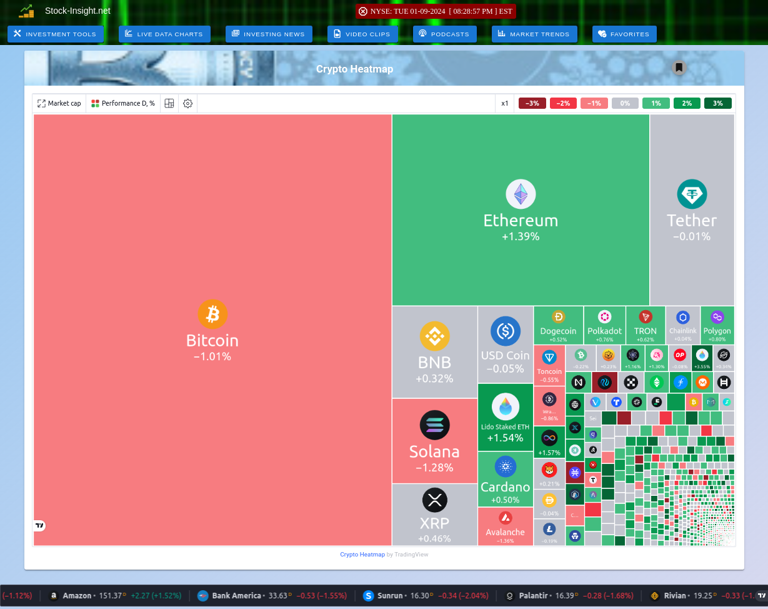Select the Litecoin tile showing −0.19%
Viewport: 768px width, 609px height.
point(549,532)
